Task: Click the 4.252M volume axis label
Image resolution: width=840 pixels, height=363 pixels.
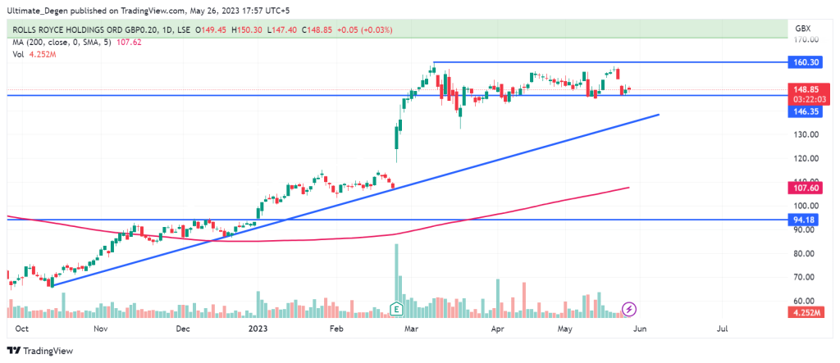Action: [806, 313]
